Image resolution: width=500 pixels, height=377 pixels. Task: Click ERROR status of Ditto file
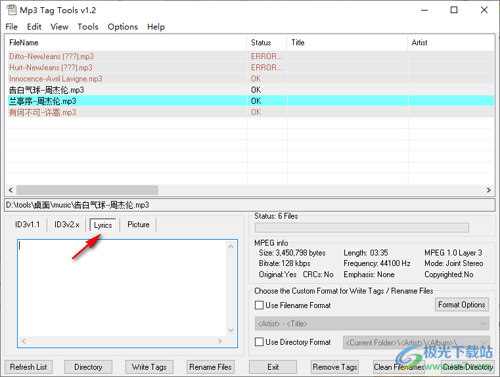pos(267,56)
